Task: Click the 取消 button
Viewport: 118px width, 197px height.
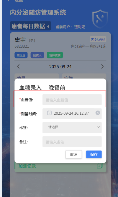Action: point(74,154)
